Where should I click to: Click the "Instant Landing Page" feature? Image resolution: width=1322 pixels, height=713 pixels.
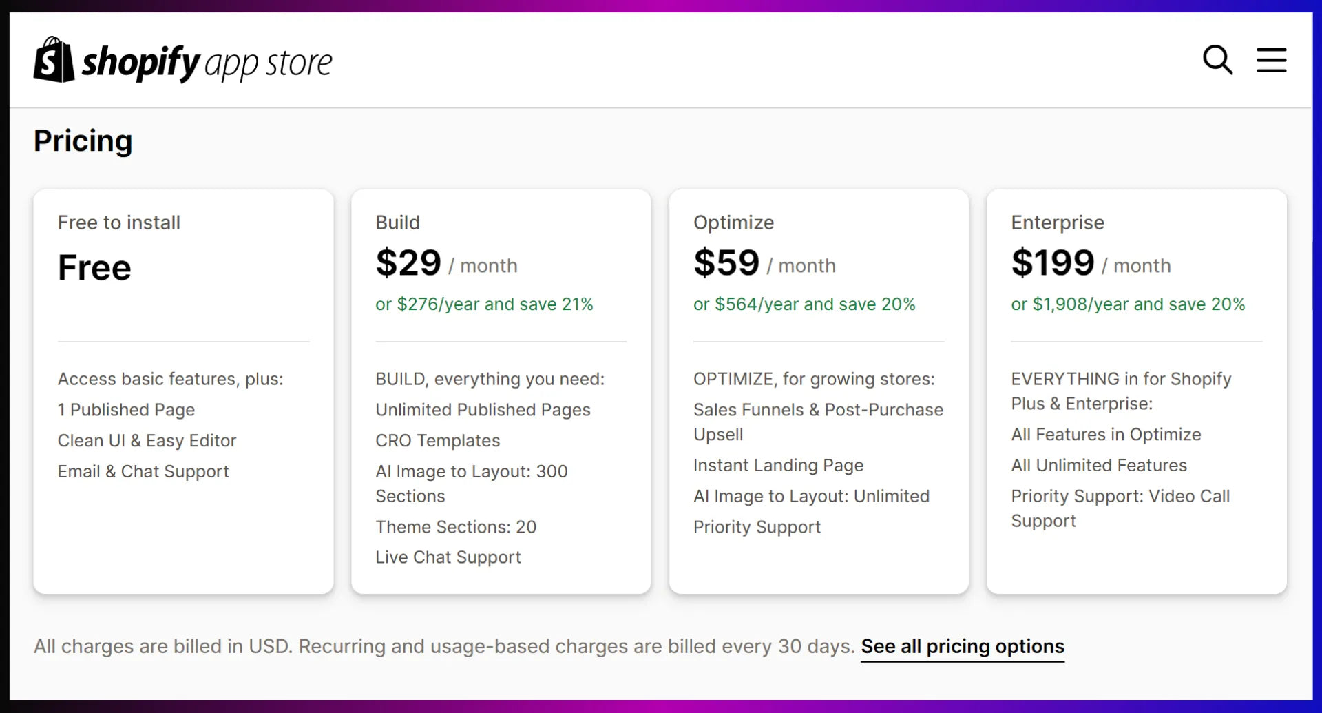tap(778, 466)
